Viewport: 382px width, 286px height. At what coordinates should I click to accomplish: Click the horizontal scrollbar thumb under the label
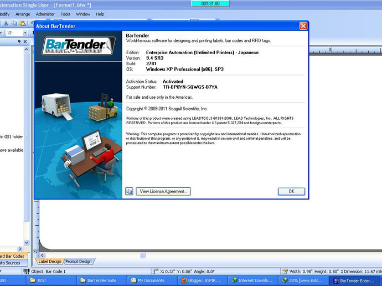143,256
